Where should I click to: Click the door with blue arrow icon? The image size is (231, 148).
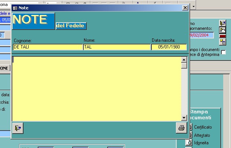click(222, 23)
